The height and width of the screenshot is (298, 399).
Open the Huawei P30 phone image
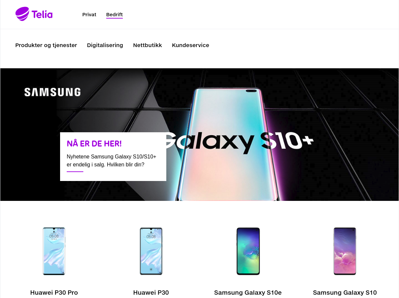151,251
